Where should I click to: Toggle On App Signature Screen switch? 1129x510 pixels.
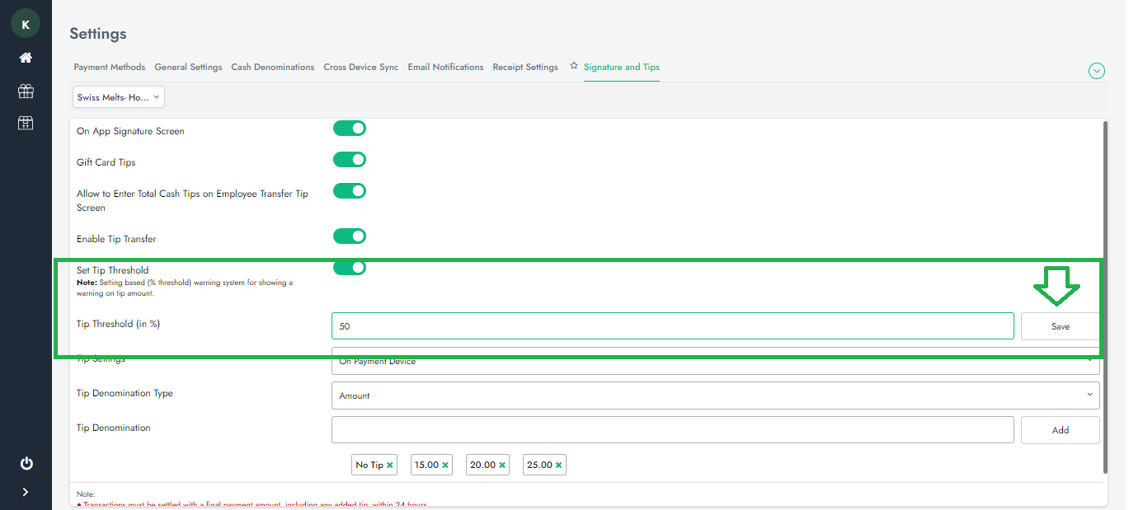tap(349, 129)
